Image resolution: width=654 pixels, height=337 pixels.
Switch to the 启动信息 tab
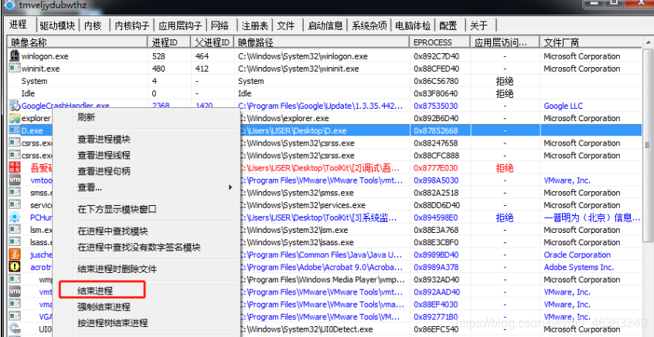pyautogui.click(x=325, y=25)
